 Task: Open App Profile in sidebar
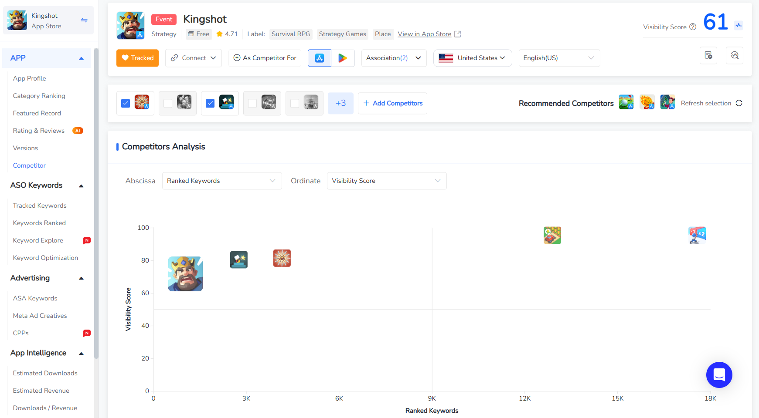[x=29, y=78]
